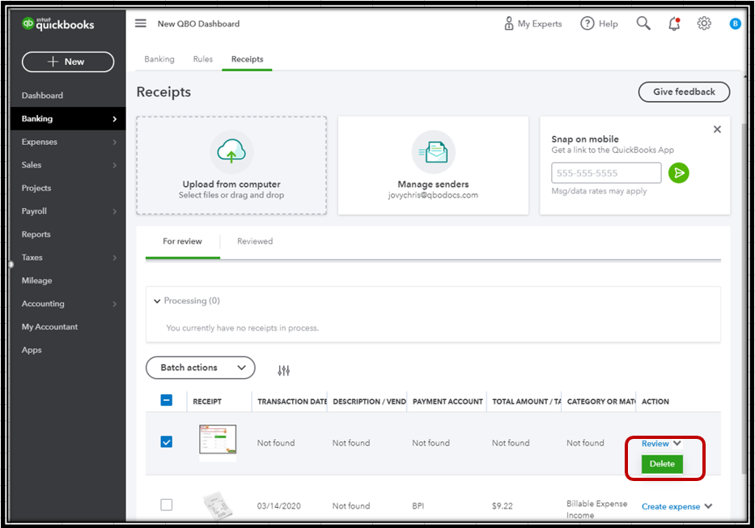
Task: Click the Transaction Date column header
Action: coord(292,402)
